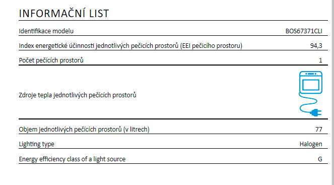The image size is (334, 185).
Task: Click the model number BOS67371CLI
Action: pyautogui.click(x=304, y=31)
